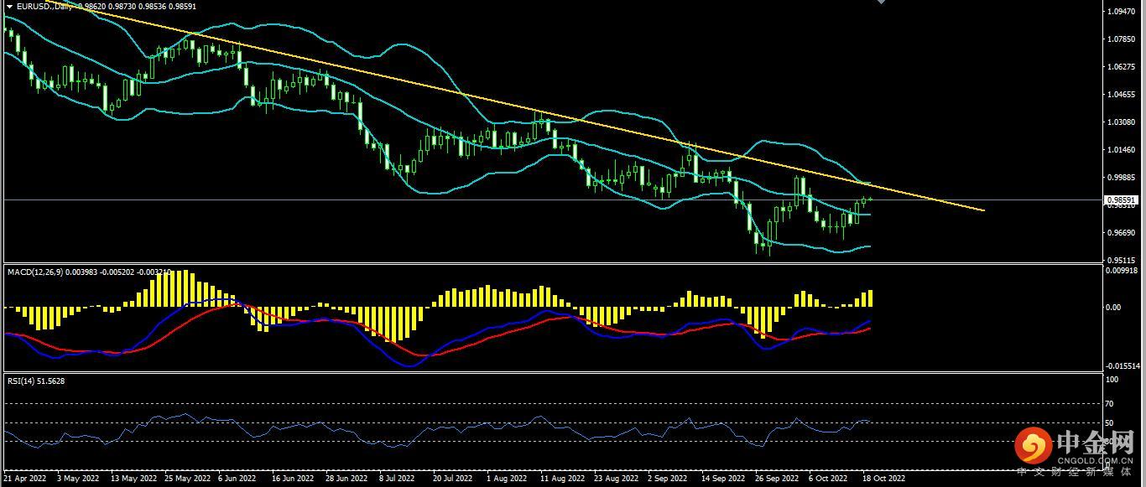The width and height of the screenshot is (1146, 487).
Task: Click price scale value 1.06275
Action: click(x=1122, y=67)
